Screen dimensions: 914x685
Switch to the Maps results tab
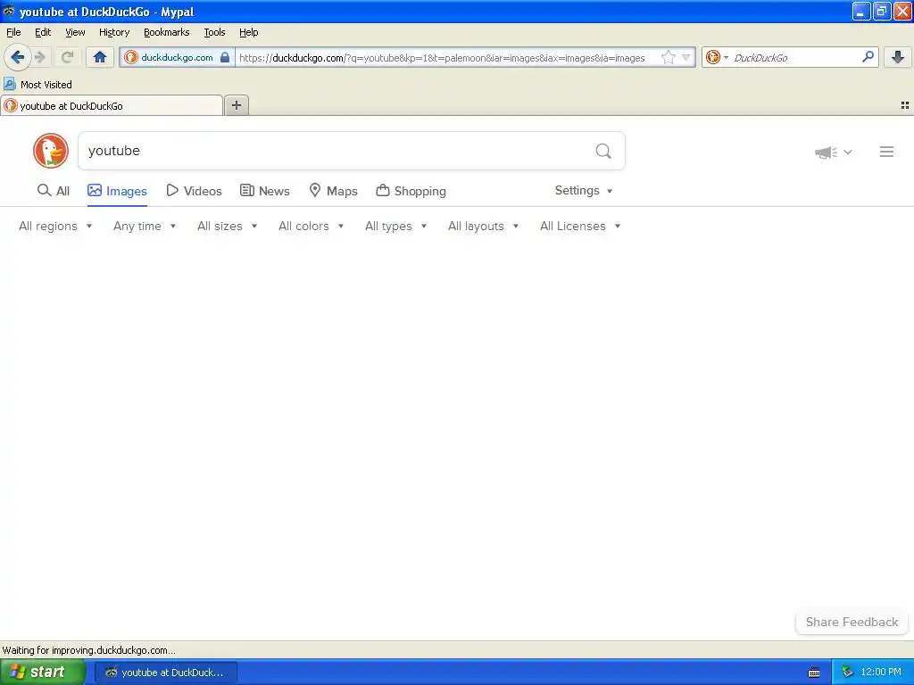[334, 191]
